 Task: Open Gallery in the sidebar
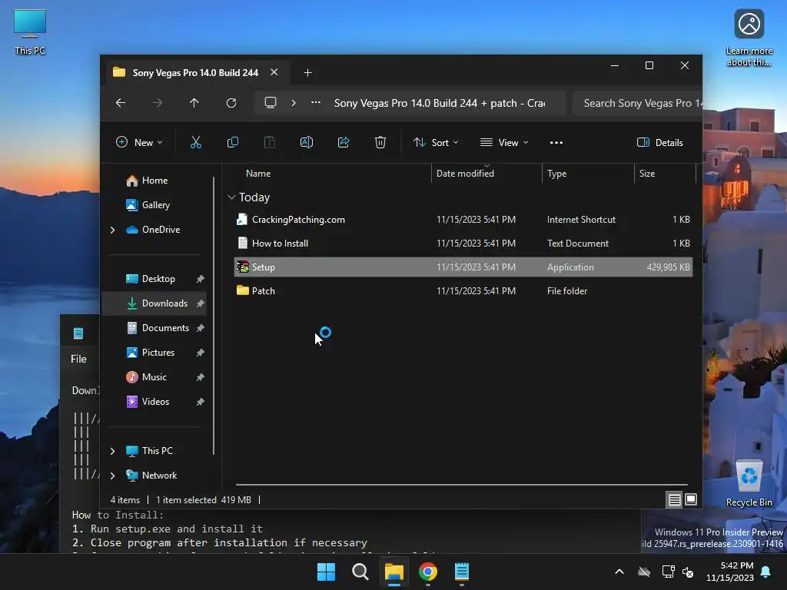pyautogui.click(x=155, y=205)
